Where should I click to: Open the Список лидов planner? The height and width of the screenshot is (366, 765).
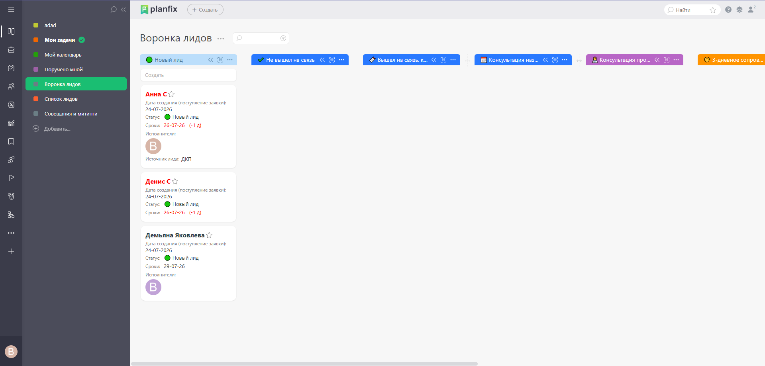pos(76,99)
